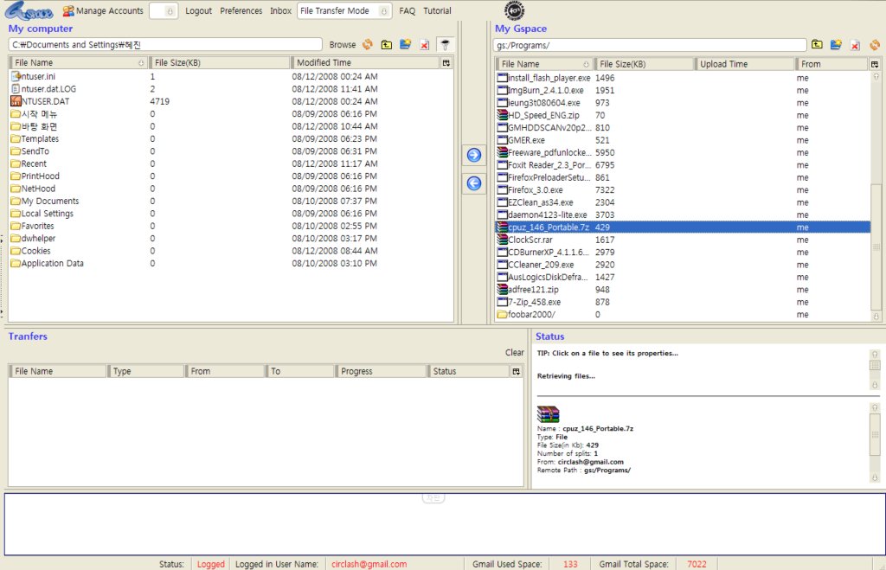Click Logout in the top menu
Image resolution: width=886 pixels, height=570 pixels.
pyautogui.click(x=198, y=10)
